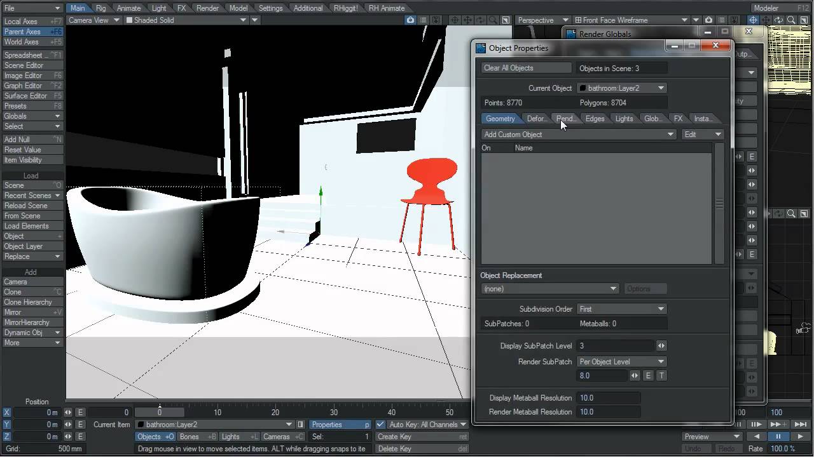Switch selection mode to Lights
Screen dimensions: 814x457
pos(239,437)
